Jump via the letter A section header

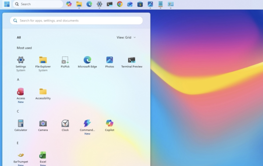pos(18,79)
